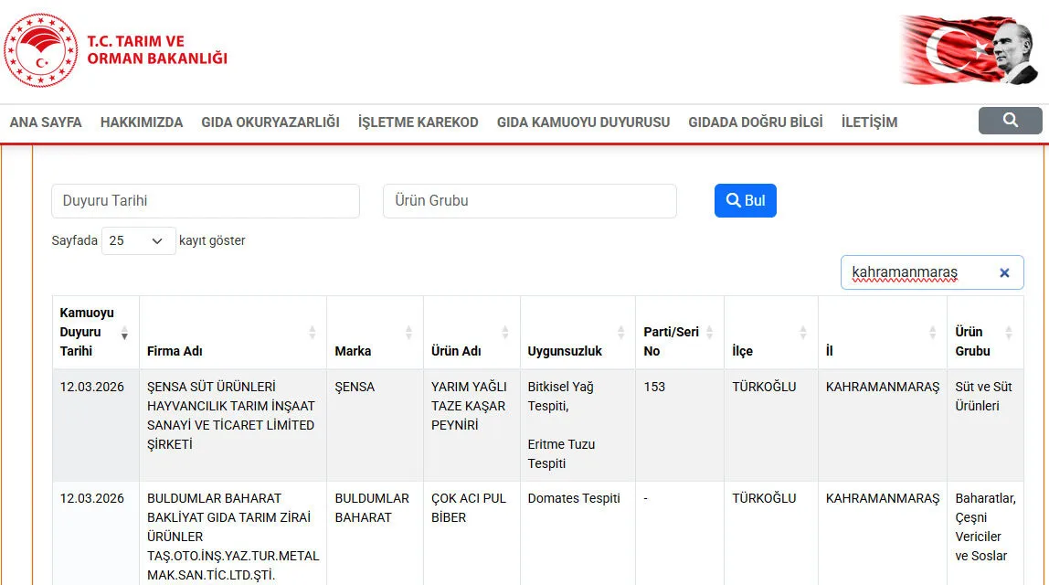The image size is (1049, 585).
Task: Click the magnifier icon inside the Bul button
Action: click(x=731, y=200)
